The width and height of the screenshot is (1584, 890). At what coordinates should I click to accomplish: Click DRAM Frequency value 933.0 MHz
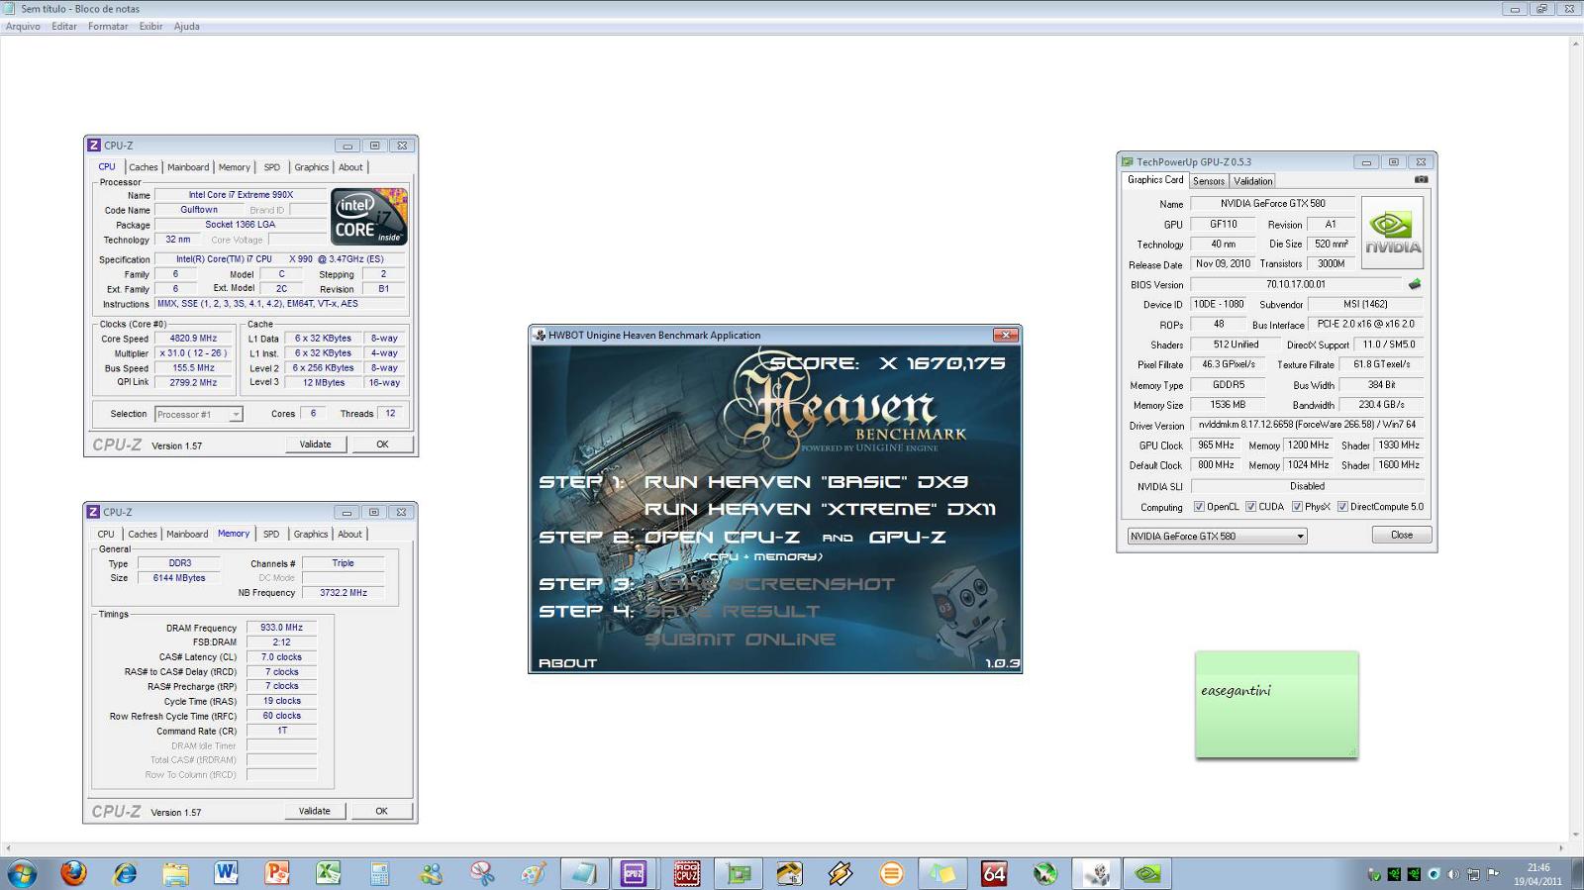281,628
